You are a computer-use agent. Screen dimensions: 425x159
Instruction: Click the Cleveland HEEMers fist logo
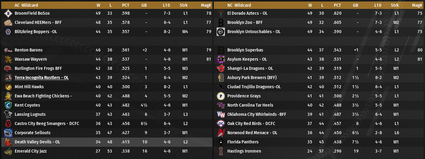tap(8, 23)
